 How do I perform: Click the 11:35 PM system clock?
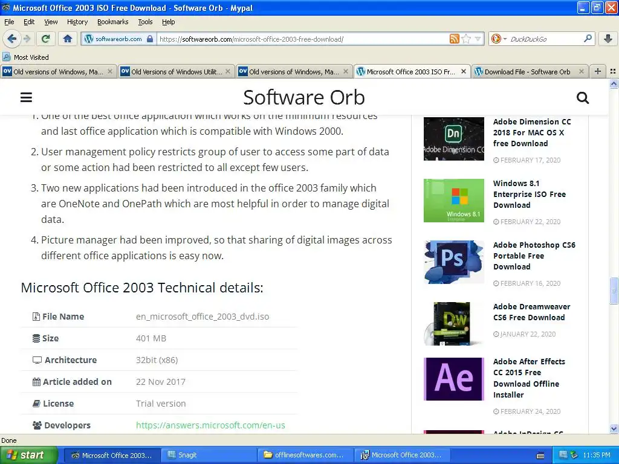pos(597,455)
